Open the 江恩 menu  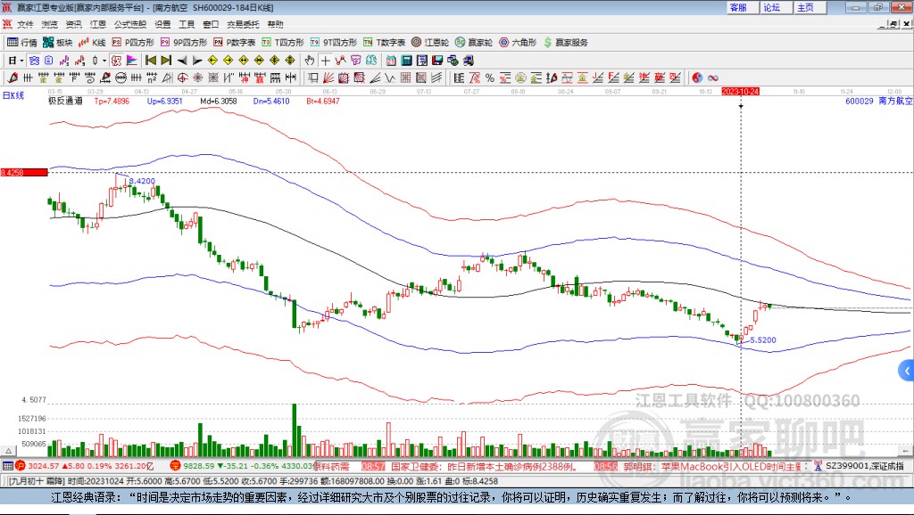[x=97, y=24]
